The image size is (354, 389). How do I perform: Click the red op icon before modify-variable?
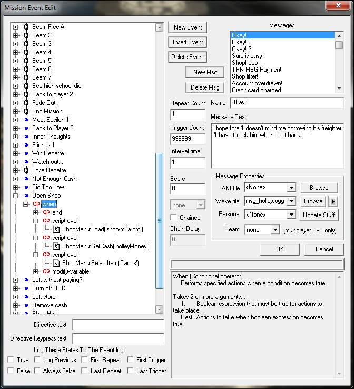tap(46, 271)
